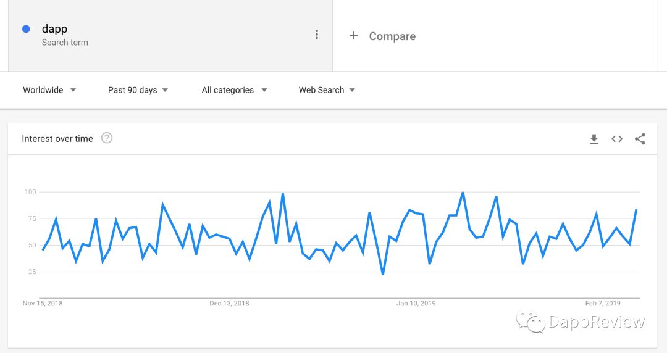Click the Feb 7, 2019 axis label

click(603, 303)
